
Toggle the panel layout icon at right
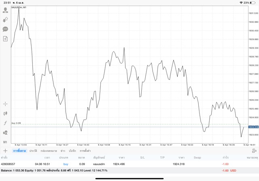(254, 151)
